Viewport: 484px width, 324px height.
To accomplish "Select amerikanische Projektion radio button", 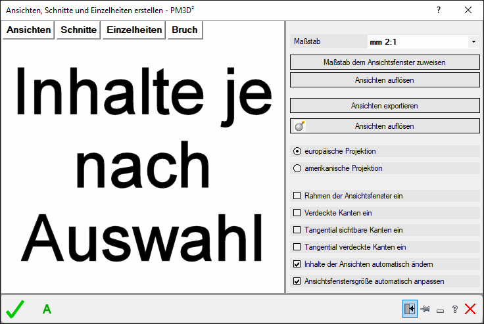I will tap(297, 168).
